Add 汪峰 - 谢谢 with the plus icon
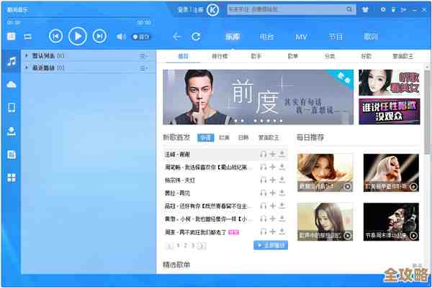 tap(272, 154)
